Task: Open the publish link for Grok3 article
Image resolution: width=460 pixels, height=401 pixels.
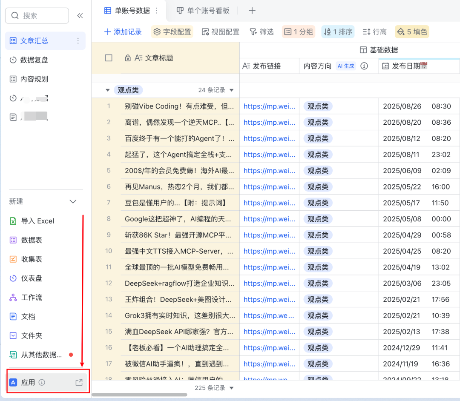Action: (x=268, y=315)
